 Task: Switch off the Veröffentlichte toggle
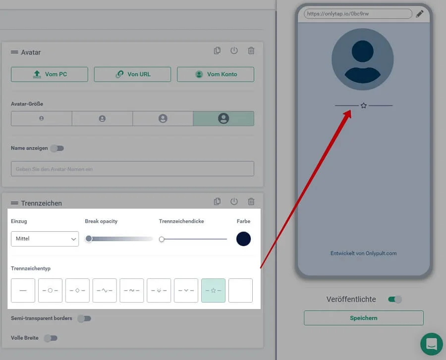click(x=394, y=299)
